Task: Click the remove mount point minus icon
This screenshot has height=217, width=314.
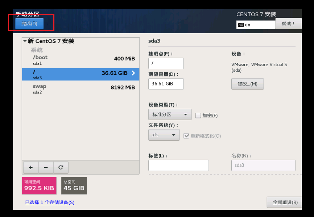Action: point(46,167)
